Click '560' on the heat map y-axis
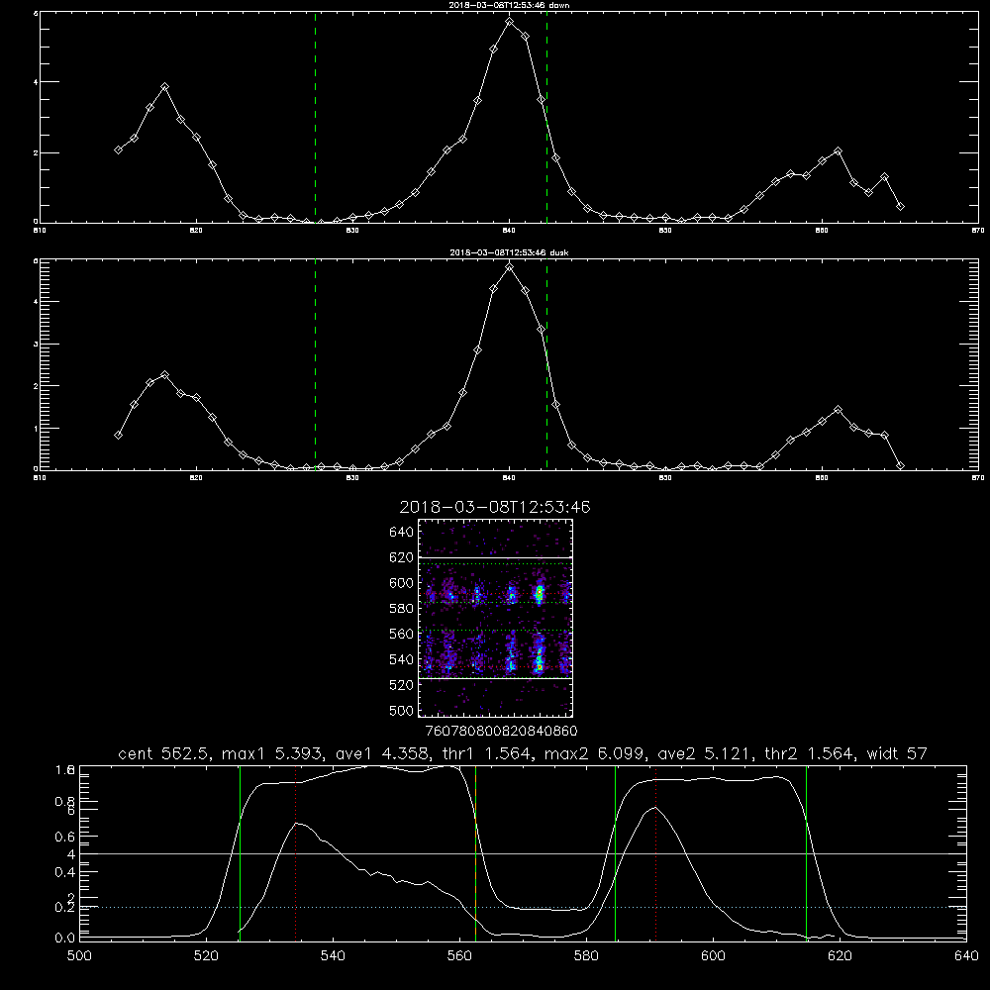Viewport: 990px width, 990px height. click(x=402, y=634)
